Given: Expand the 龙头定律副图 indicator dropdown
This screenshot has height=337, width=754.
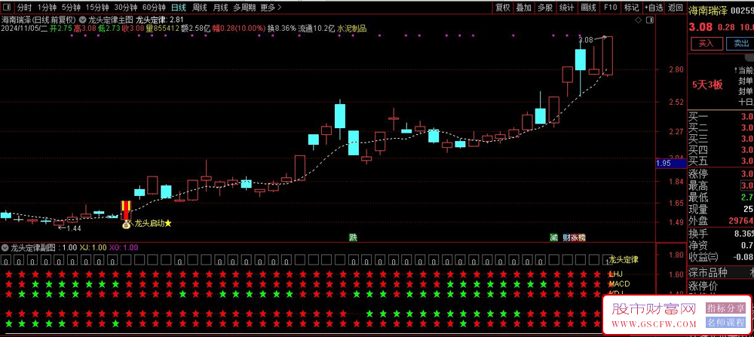Looking at the screenshot, I should tap(5, 247).
